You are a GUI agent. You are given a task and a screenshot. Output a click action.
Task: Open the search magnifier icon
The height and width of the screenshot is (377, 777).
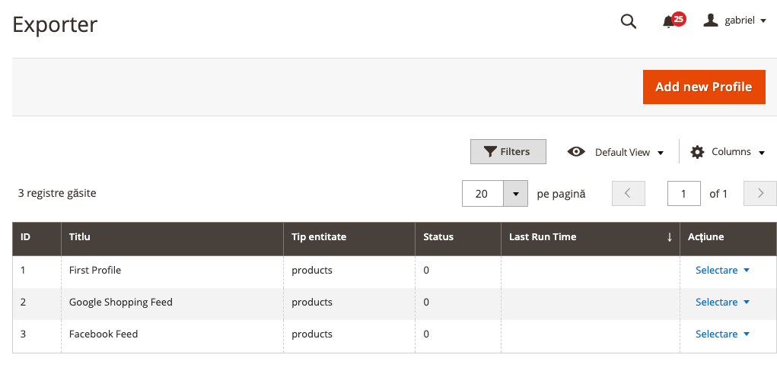[629, 21]
